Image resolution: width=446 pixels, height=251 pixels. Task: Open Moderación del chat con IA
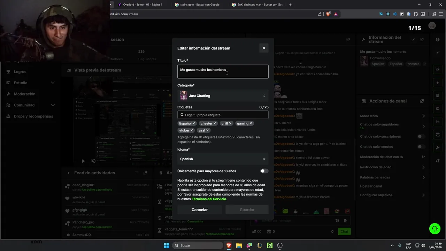click(393, 157)
